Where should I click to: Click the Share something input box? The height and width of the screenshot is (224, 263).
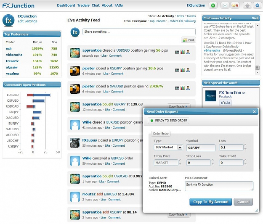coord(139,32)
